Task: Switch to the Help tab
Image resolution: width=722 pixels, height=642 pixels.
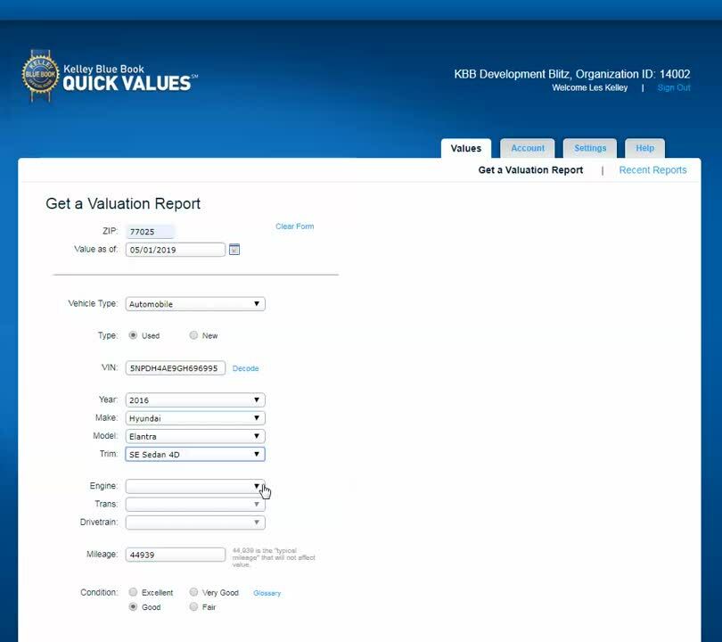Action: (x=644, y=148)
